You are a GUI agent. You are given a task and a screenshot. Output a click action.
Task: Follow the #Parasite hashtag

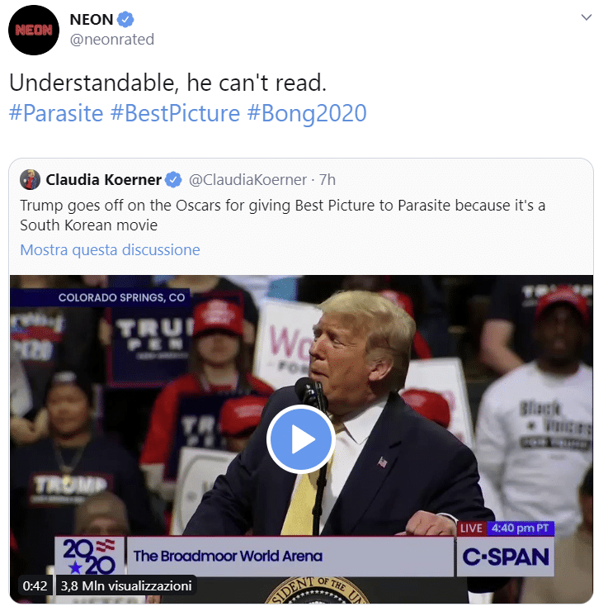click(x=56, y=113)
